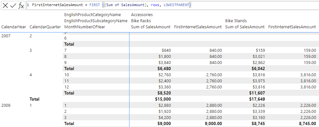Select the Bike Racks subcategory header
Viewport: 319px width, 127px height.
[141, 21]
